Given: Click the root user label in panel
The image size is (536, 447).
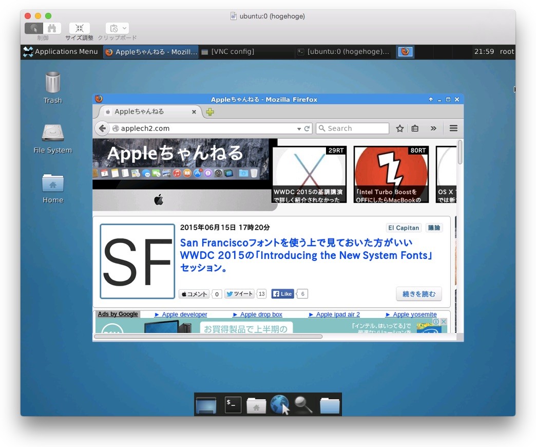Looking at the screenshot, I should point(507,52).
